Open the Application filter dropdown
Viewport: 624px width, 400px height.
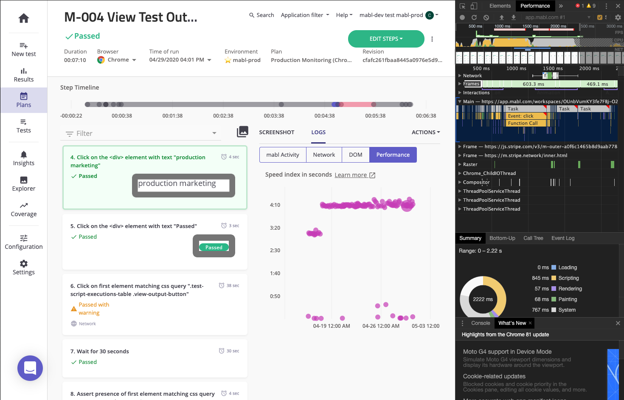pos(305,15)
